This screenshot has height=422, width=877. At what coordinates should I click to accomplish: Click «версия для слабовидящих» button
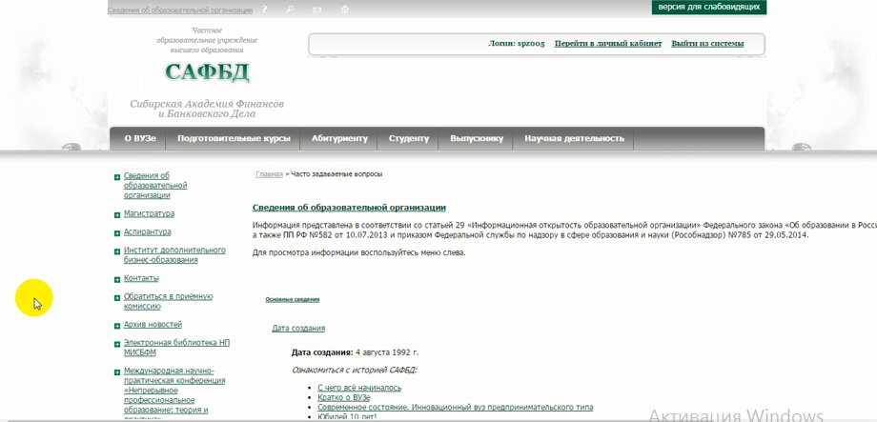709,7
